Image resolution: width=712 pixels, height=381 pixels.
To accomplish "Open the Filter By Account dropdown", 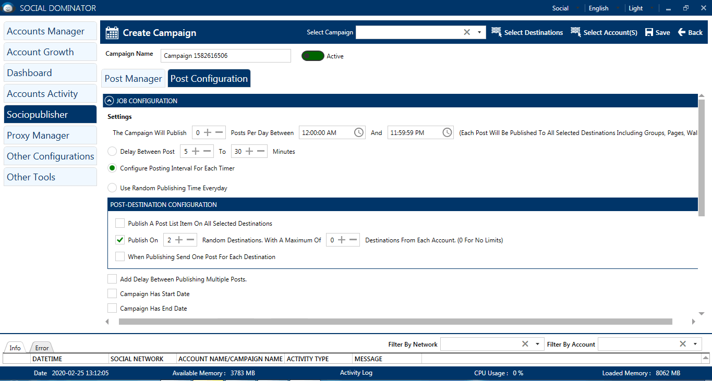I will click(695, 344).
